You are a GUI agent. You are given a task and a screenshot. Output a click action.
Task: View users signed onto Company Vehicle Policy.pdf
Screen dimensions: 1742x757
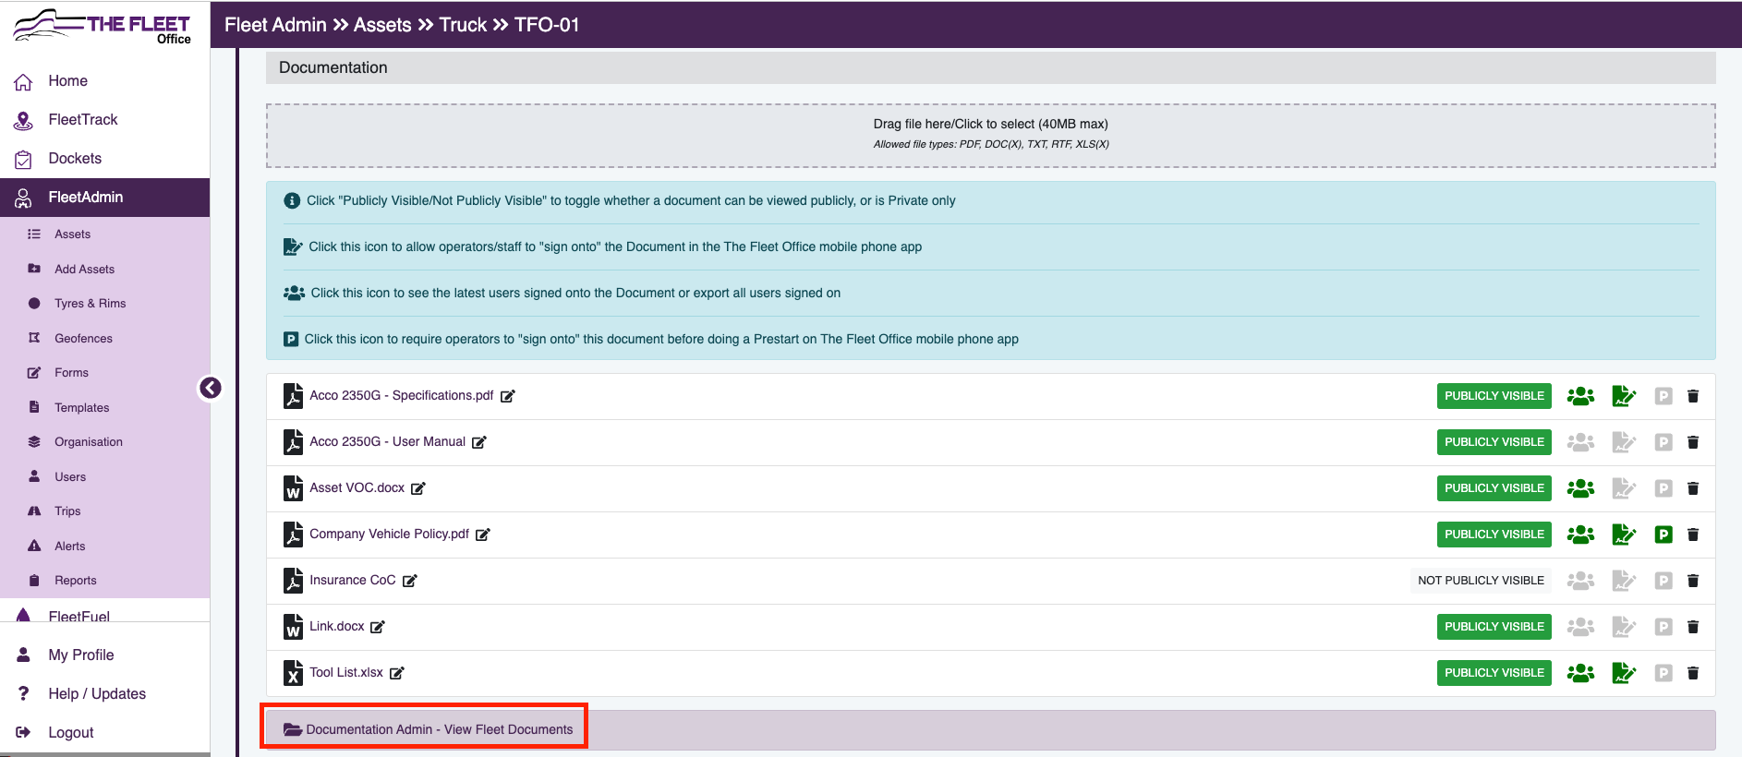(1580, 535)
